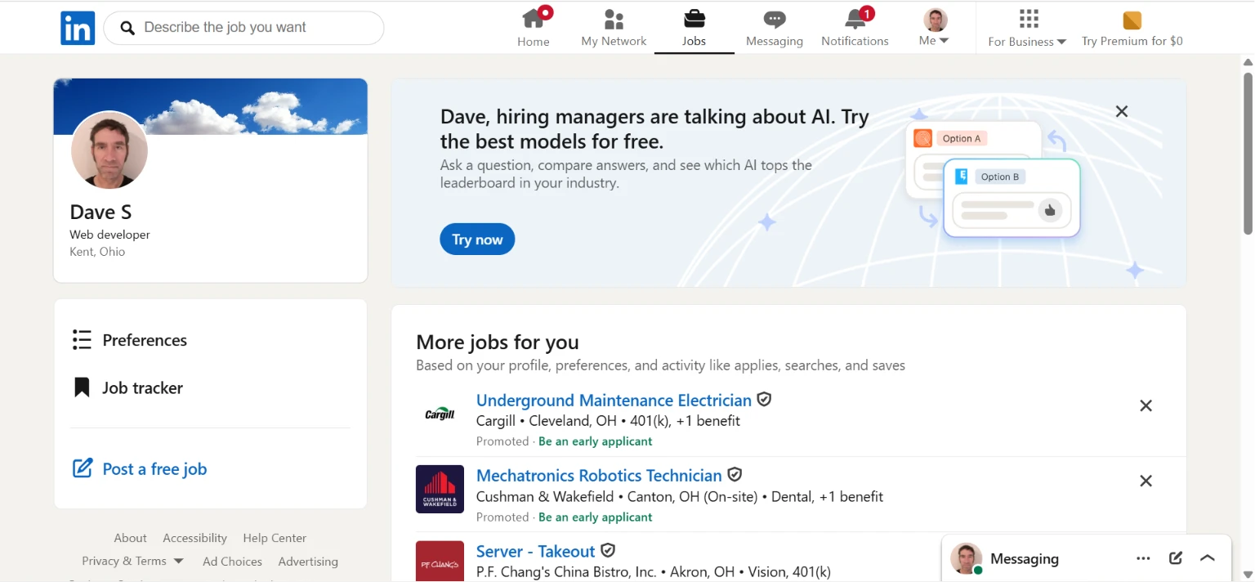1255x582 pixels.
Task: Expand the Me profile dropdown
Action: click(x=935, y=28)
